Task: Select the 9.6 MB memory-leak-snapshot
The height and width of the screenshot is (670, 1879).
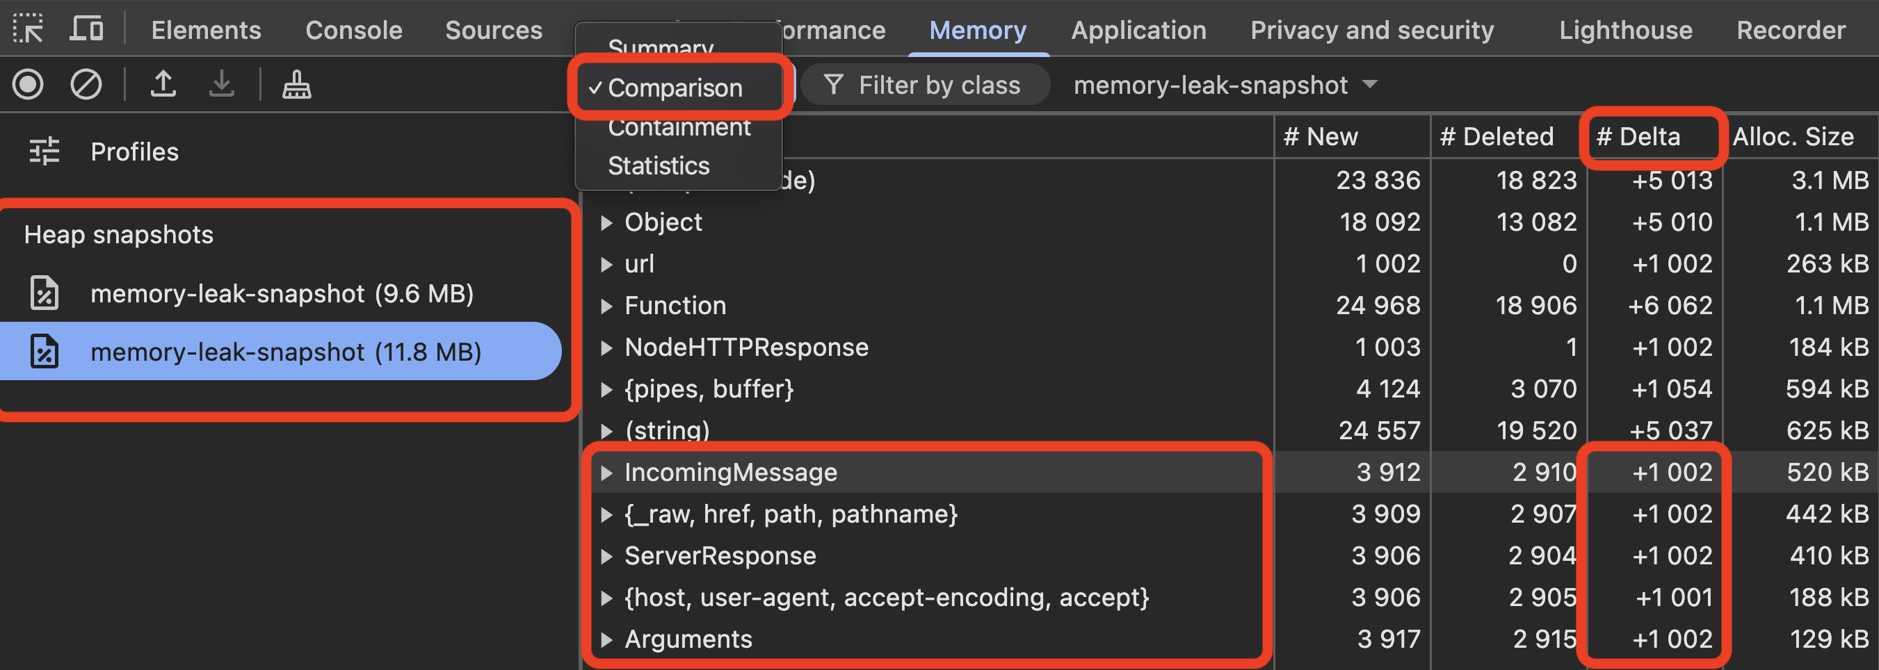Action: (282, 294)
